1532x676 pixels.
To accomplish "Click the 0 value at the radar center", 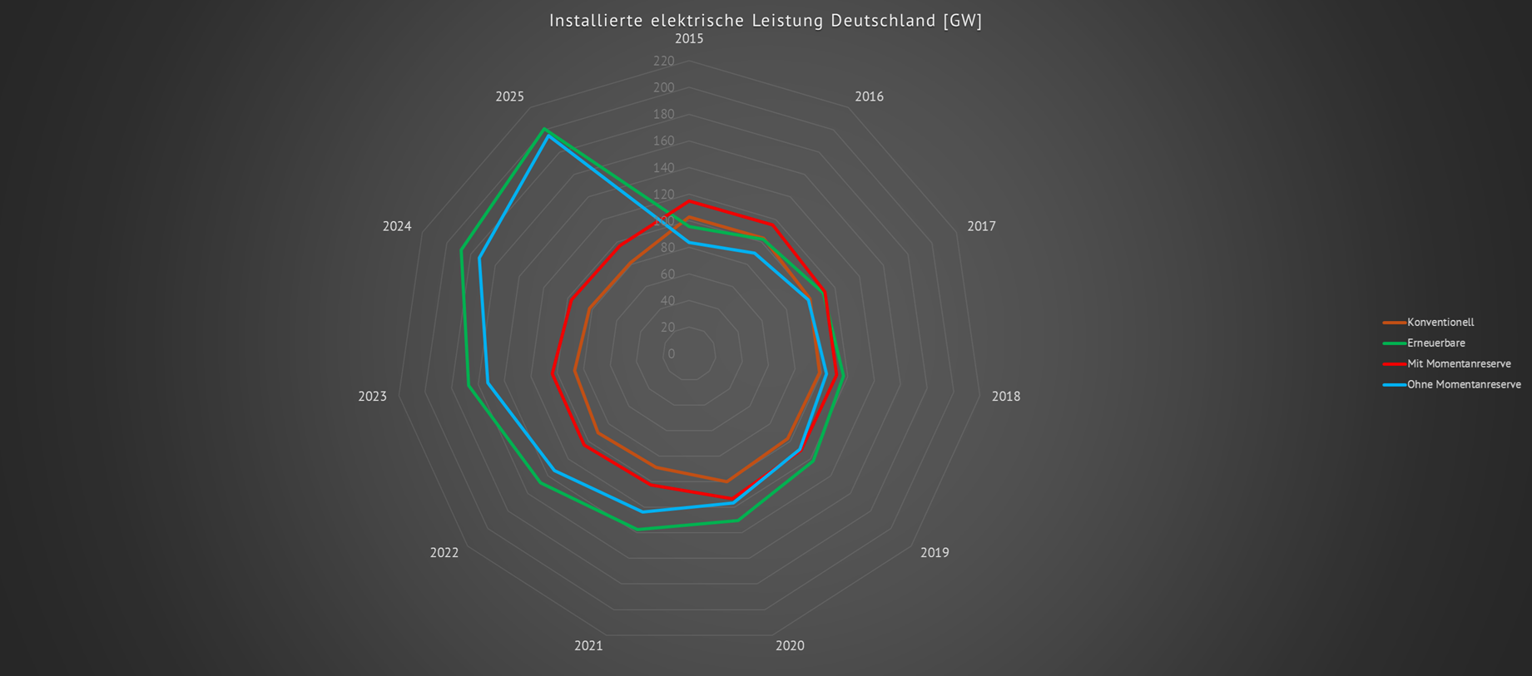I will [x=672, y=354].
